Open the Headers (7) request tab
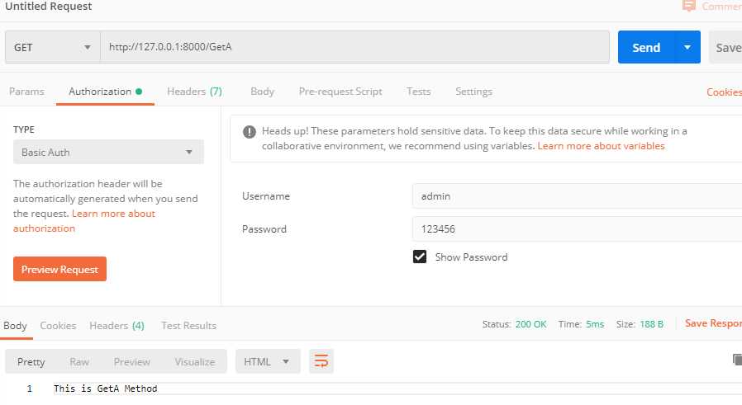 tap(194, 92)
